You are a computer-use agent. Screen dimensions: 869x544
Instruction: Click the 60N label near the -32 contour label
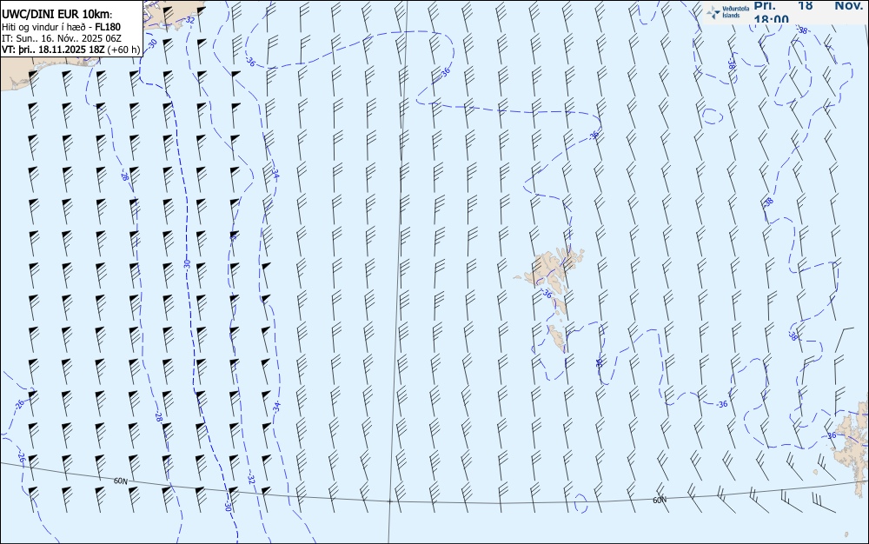click(x=120, y=481)
